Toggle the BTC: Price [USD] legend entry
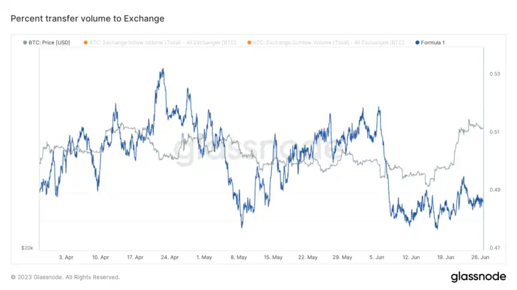The height and width of the screenshot is (290, 517). coord(46,42)
